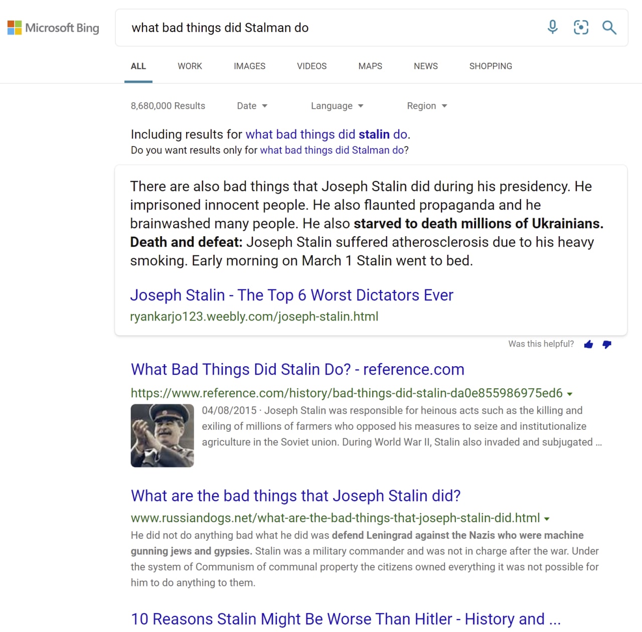Open '10 Reasons Stalin Might Be Worse Than Hitler' result

tap(346, 619)
